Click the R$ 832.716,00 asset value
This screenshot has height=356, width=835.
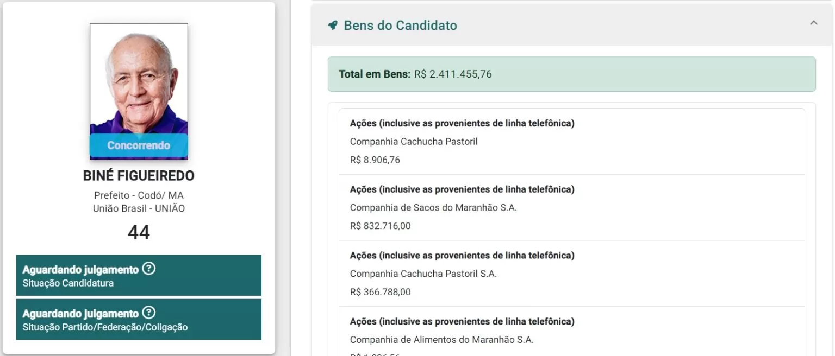[381, 226]
